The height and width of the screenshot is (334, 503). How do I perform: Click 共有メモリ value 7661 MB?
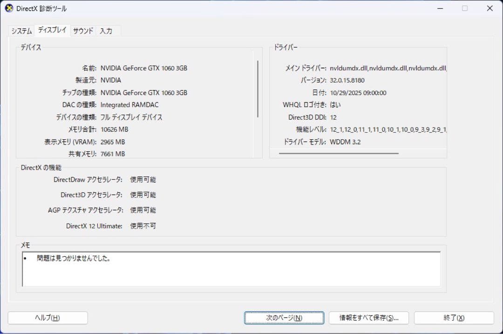click(x=113, y=154)
